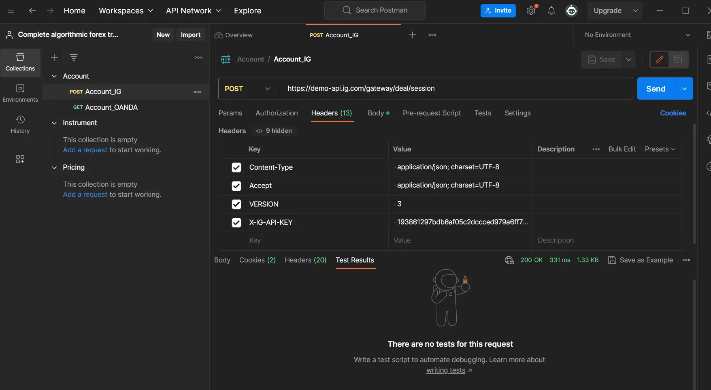The height and width of the screenshot is (390, 711).
Task: Switch to the Authorization tab
Action: pyautogui.click(x=277, y=113)
